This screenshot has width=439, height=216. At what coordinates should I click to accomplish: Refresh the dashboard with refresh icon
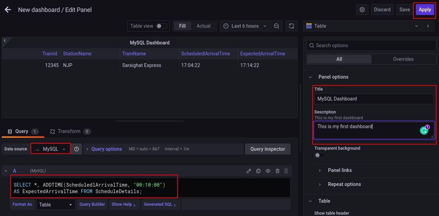(x=291, y=26)
